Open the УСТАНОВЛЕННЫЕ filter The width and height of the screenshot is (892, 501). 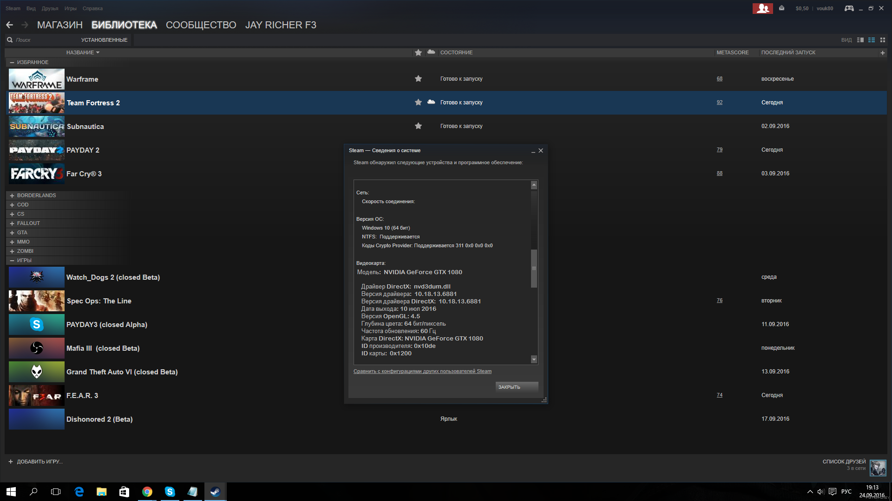(x=104, y=40)
